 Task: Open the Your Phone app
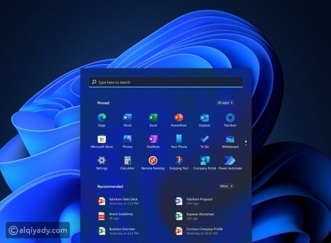point(179,140)
